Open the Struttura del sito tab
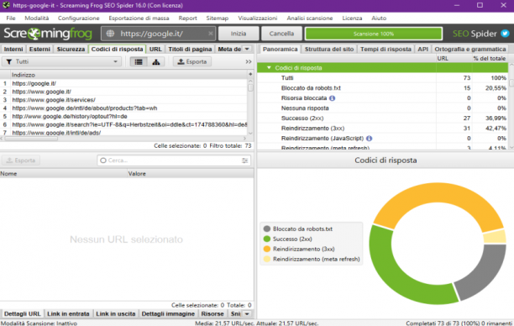Viewport: 514px width, 326px height. pos(329,50)
